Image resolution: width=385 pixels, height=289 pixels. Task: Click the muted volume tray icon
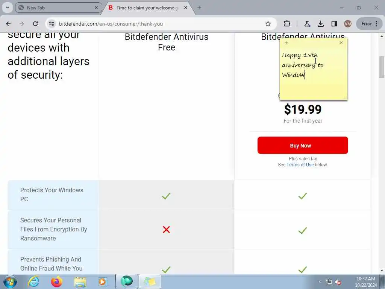tap(338, 282)
